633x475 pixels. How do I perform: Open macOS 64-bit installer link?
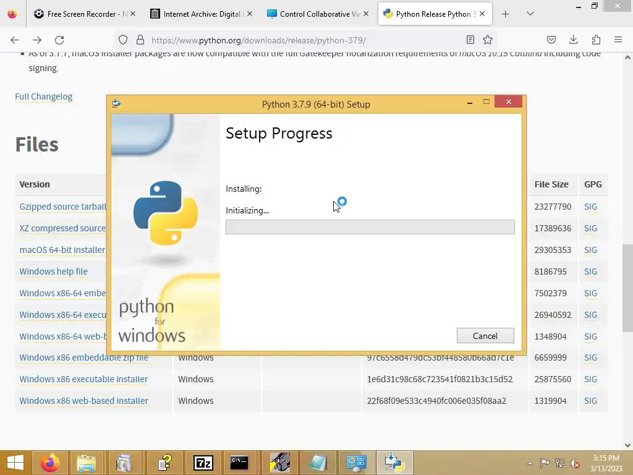pos(62,250)
